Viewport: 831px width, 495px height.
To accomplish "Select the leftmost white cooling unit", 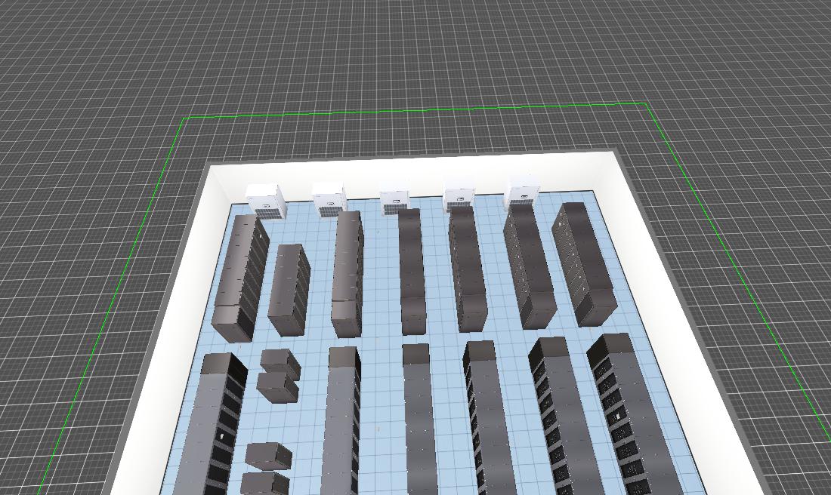I will tap(266, 201).
